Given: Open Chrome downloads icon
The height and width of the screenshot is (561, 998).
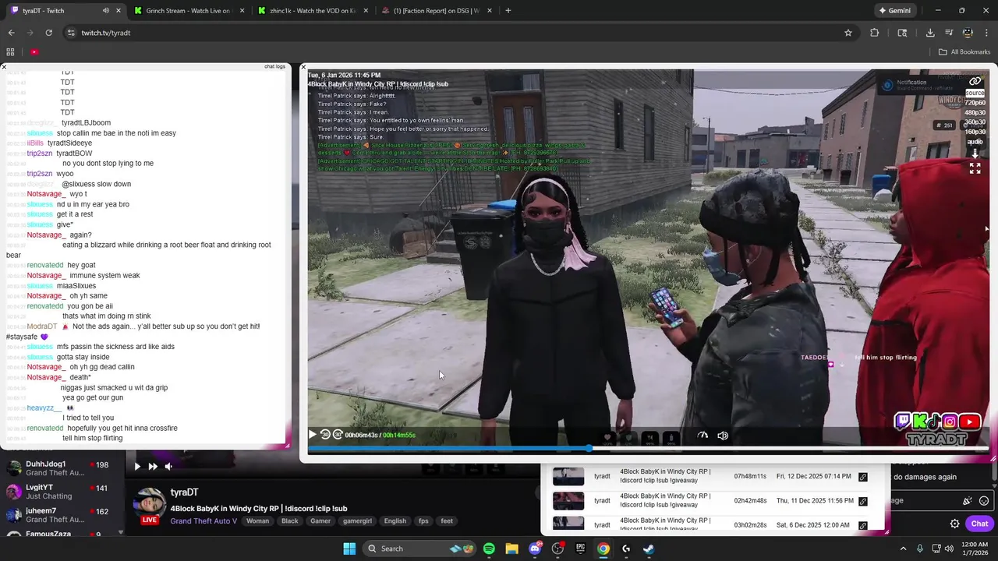Looking at the screenshot, I should pyautogui.click(x=930, y=33).
